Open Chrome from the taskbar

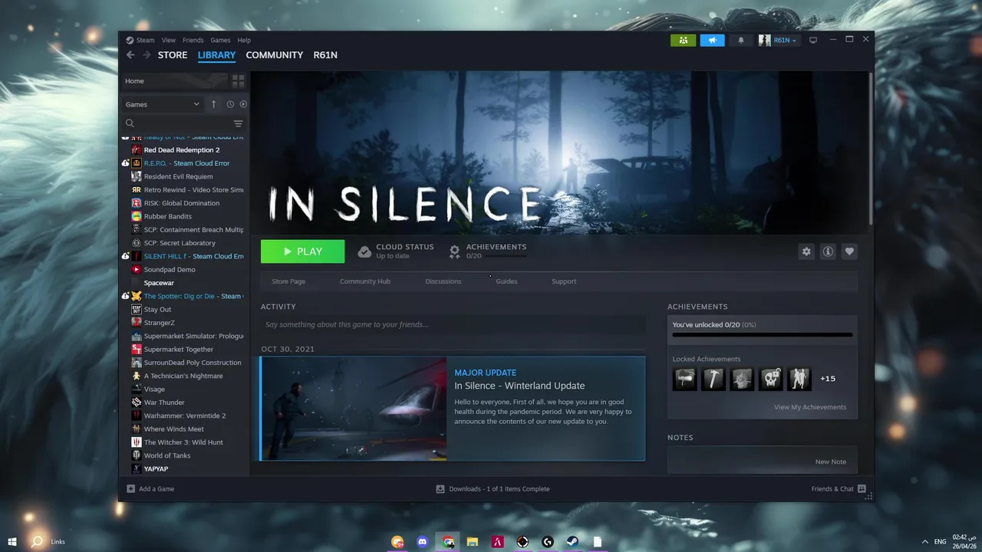tap(447, 541)
